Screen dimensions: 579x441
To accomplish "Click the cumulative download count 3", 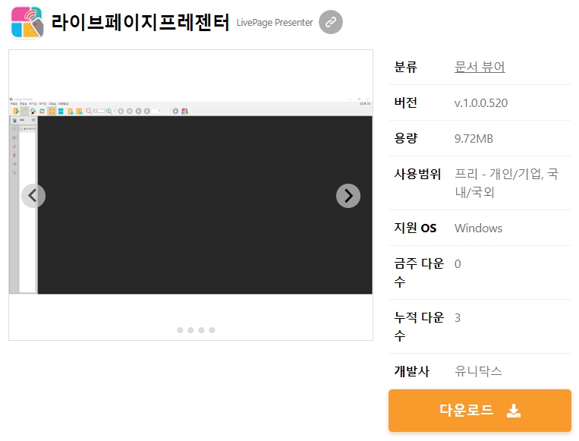I will (458, 317).
